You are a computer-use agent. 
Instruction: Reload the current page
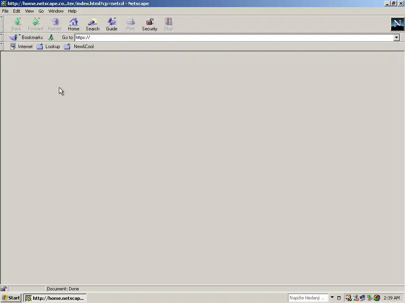pos(55,24)
